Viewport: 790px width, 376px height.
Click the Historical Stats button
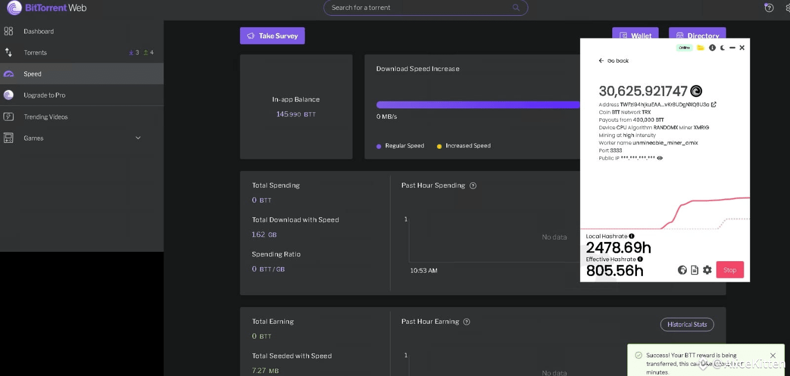(x=687, y=324)
